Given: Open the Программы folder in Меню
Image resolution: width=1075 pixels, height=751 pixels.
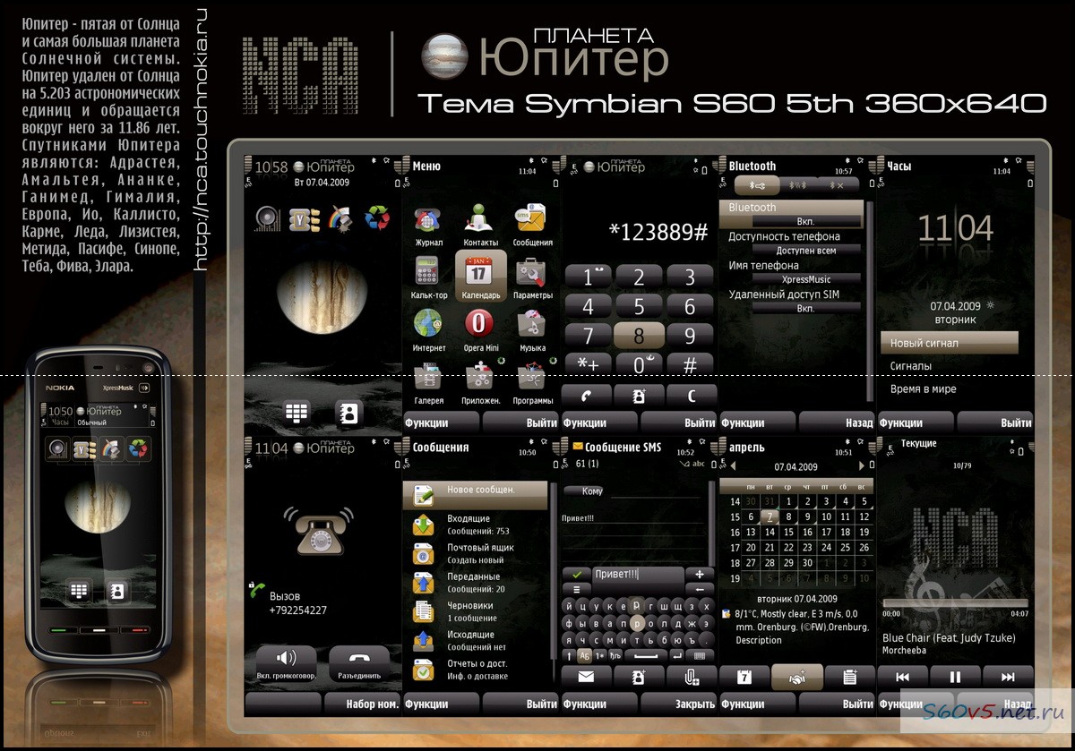Looking at the screenshot, I should tap(531, 376).
